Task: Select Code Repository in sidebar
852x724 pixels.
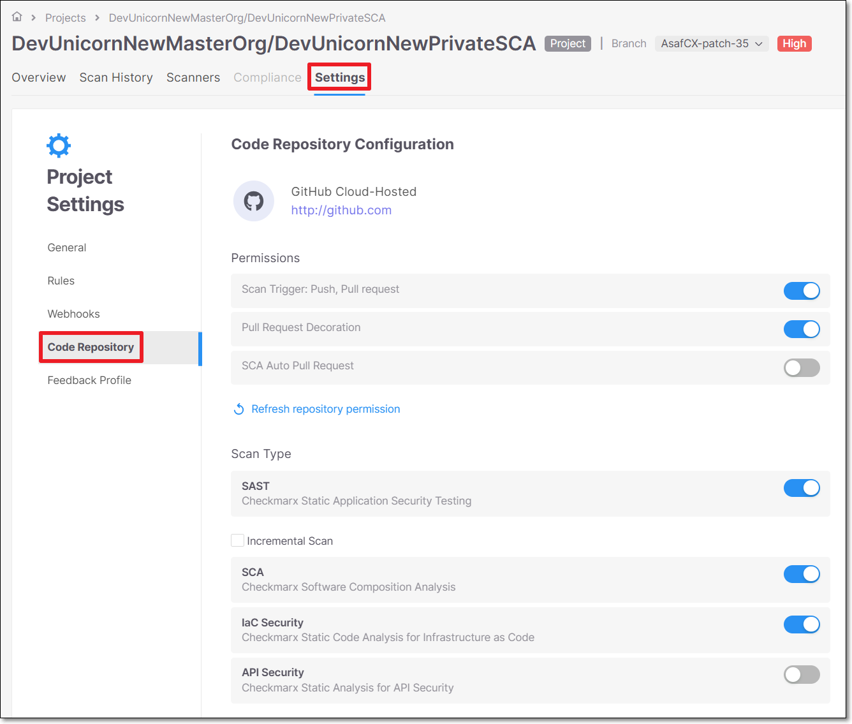Action: tap(91, 347)
